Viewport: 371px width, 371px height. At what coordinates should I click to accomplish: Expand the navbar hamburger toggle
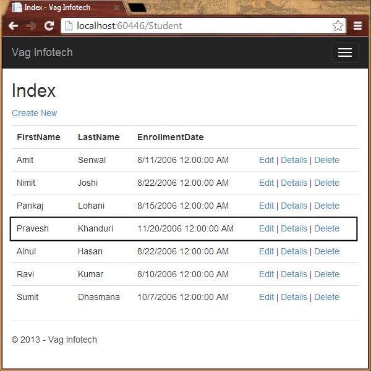(x=344, y=52)
